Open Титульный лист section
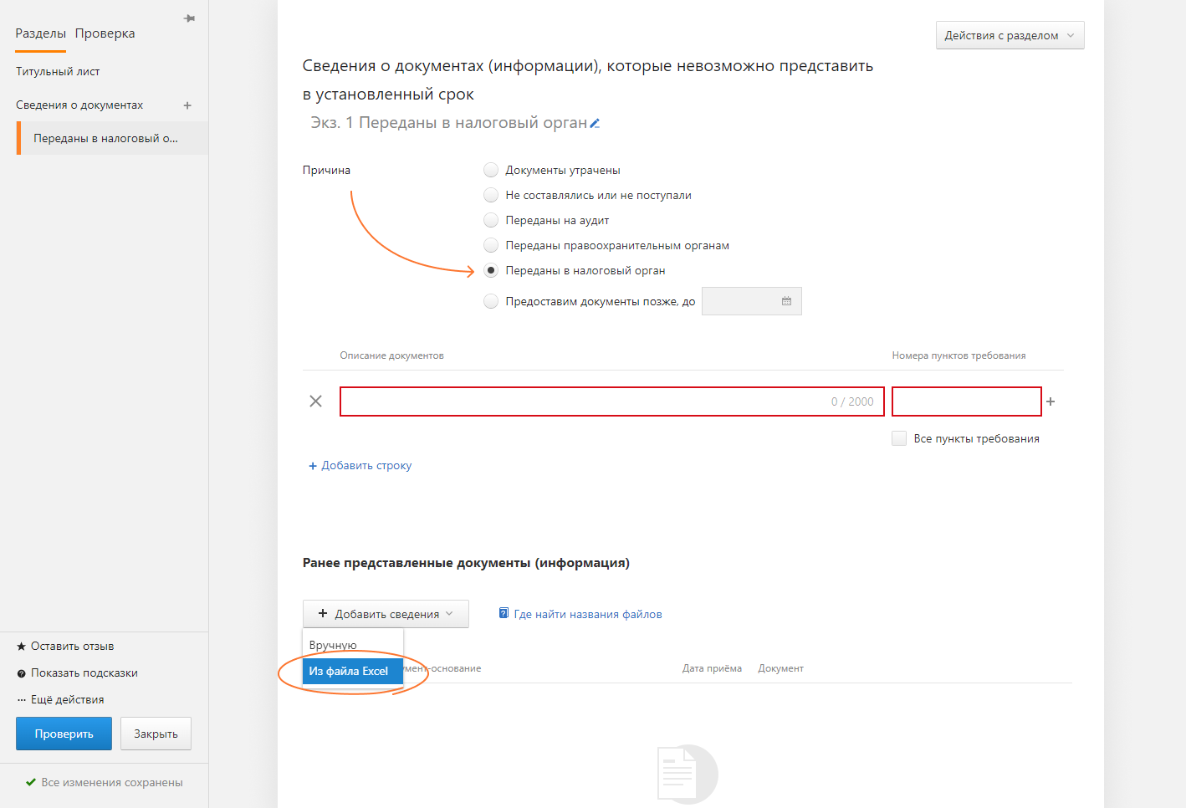This screenshot has height=808, width=1186. [x=58, y=72]
